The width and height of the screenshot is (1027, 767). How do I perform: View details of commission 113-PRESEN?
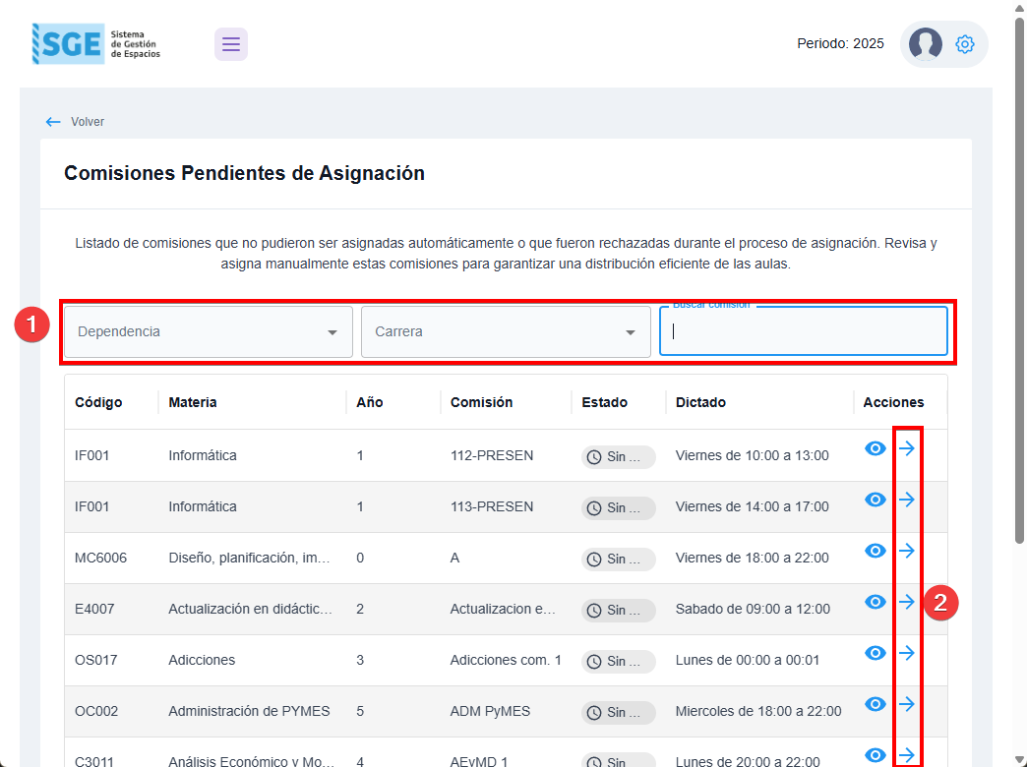tap(876, 500)
